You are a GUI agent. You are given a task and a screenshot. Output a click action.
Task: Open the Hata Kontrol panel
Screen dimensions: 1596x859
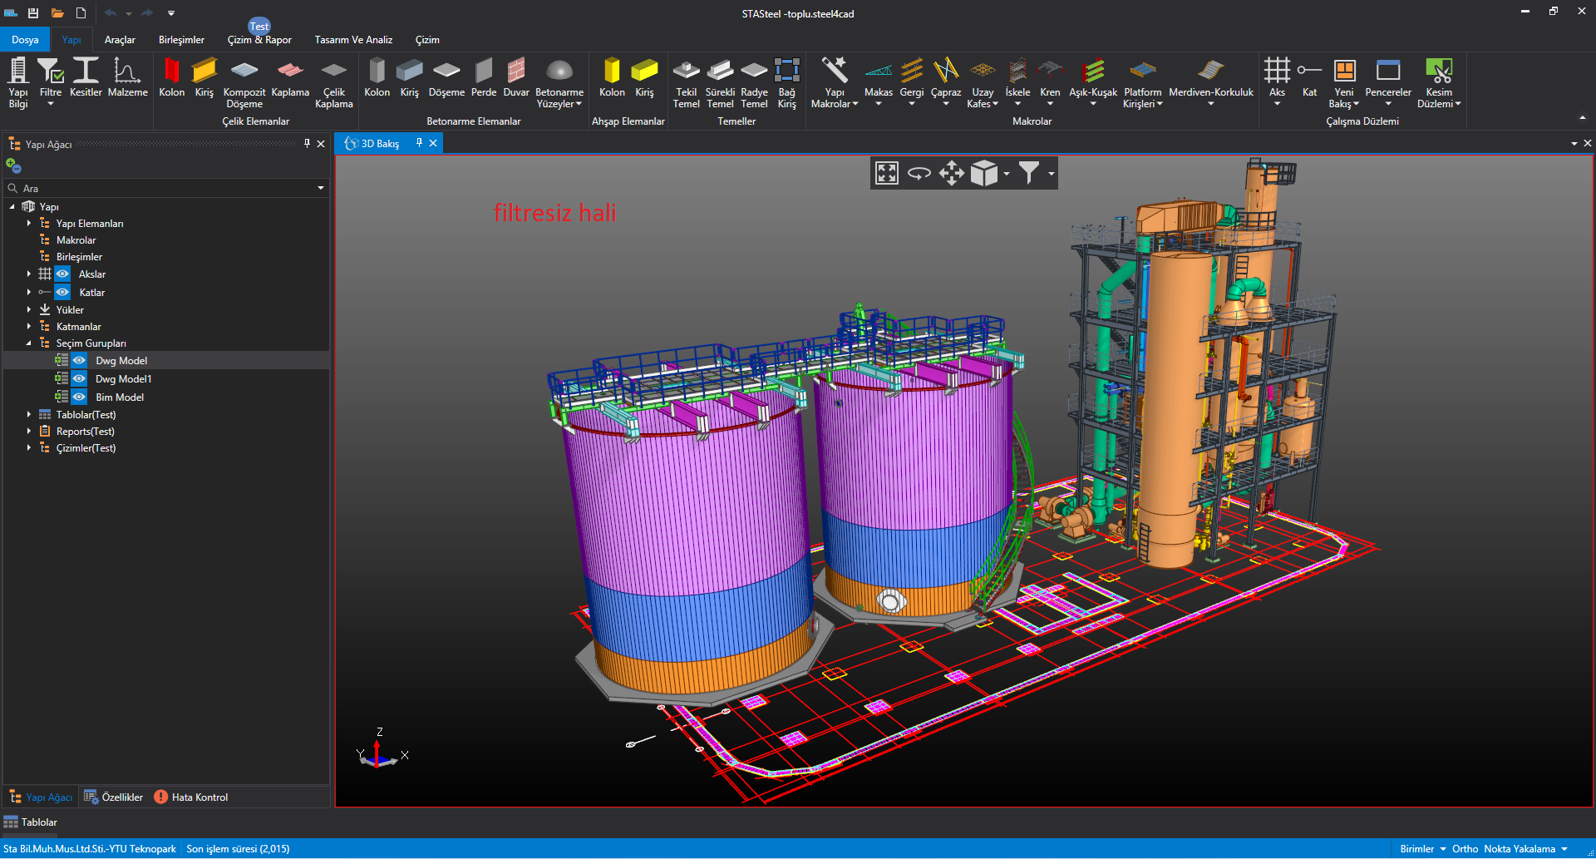(x=191, y=797)
